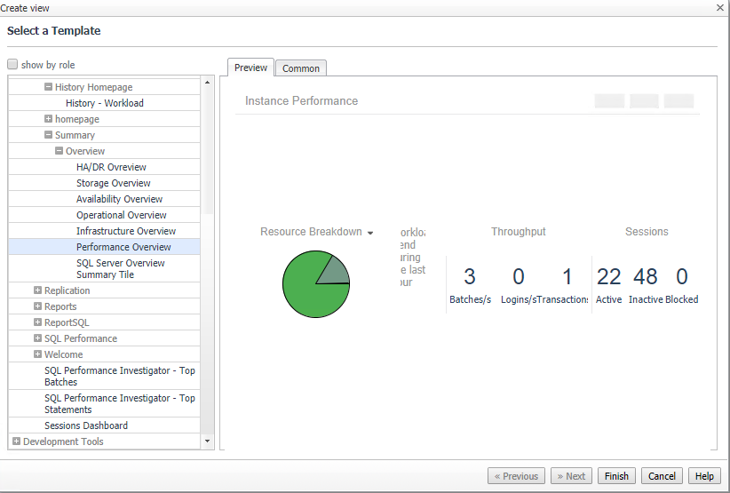Image resolution: width=730 pixels, height=493 pixels.
Task: Expand the Development Tools node
Action: 17,441
